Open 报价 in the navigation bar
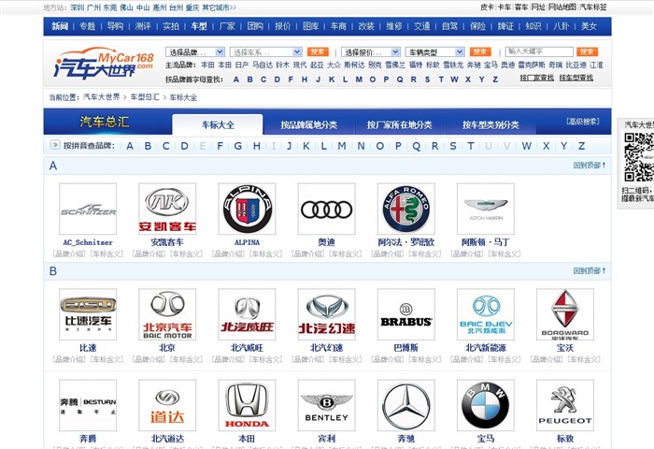This screenshot has height=449, width=654. (x=282, y=26)
